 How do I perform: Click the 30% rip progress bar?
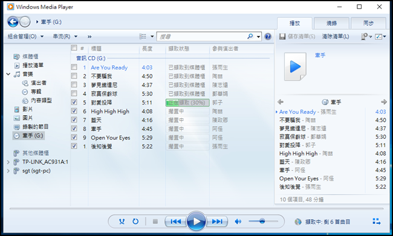tap(187, 103)
